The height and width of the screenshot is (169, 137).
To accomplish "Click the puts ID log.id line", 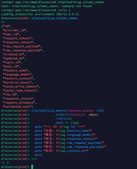I will pyautogui.click(x=60, y=127).
